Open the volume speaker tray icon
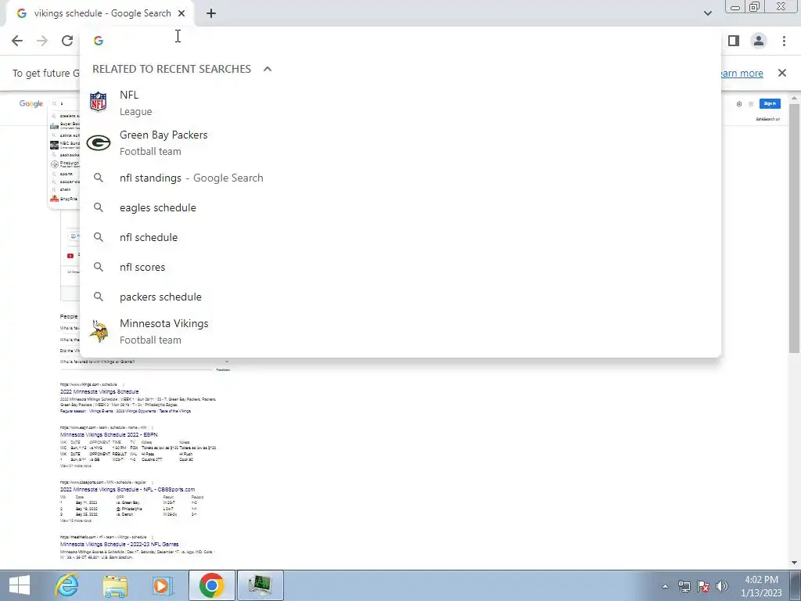This screenshot has width=801, height=601. (722, 586)
